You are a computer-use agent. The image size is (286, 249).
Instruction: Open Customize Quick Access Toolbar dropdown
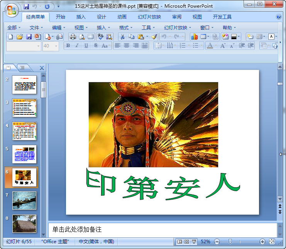[58, 7]
